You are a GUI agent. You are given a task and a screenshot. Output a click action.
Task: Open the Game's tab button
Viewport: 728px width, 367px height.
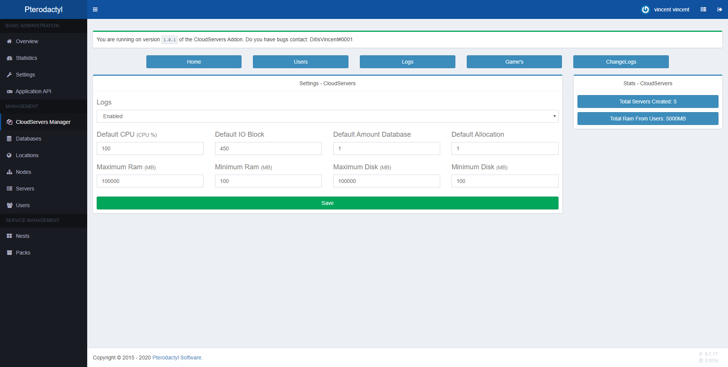(x=514, y=62)
